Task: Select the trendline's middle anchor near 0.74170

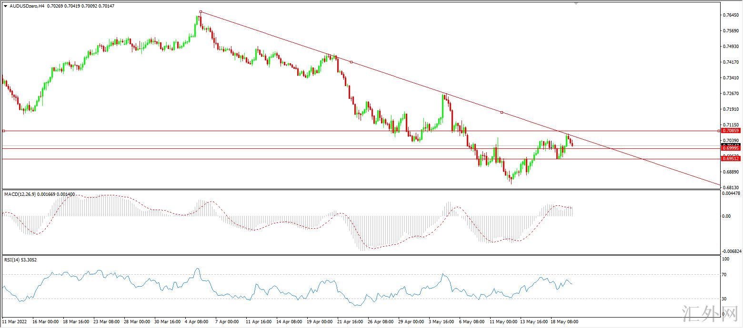Action: click(351, 62)
